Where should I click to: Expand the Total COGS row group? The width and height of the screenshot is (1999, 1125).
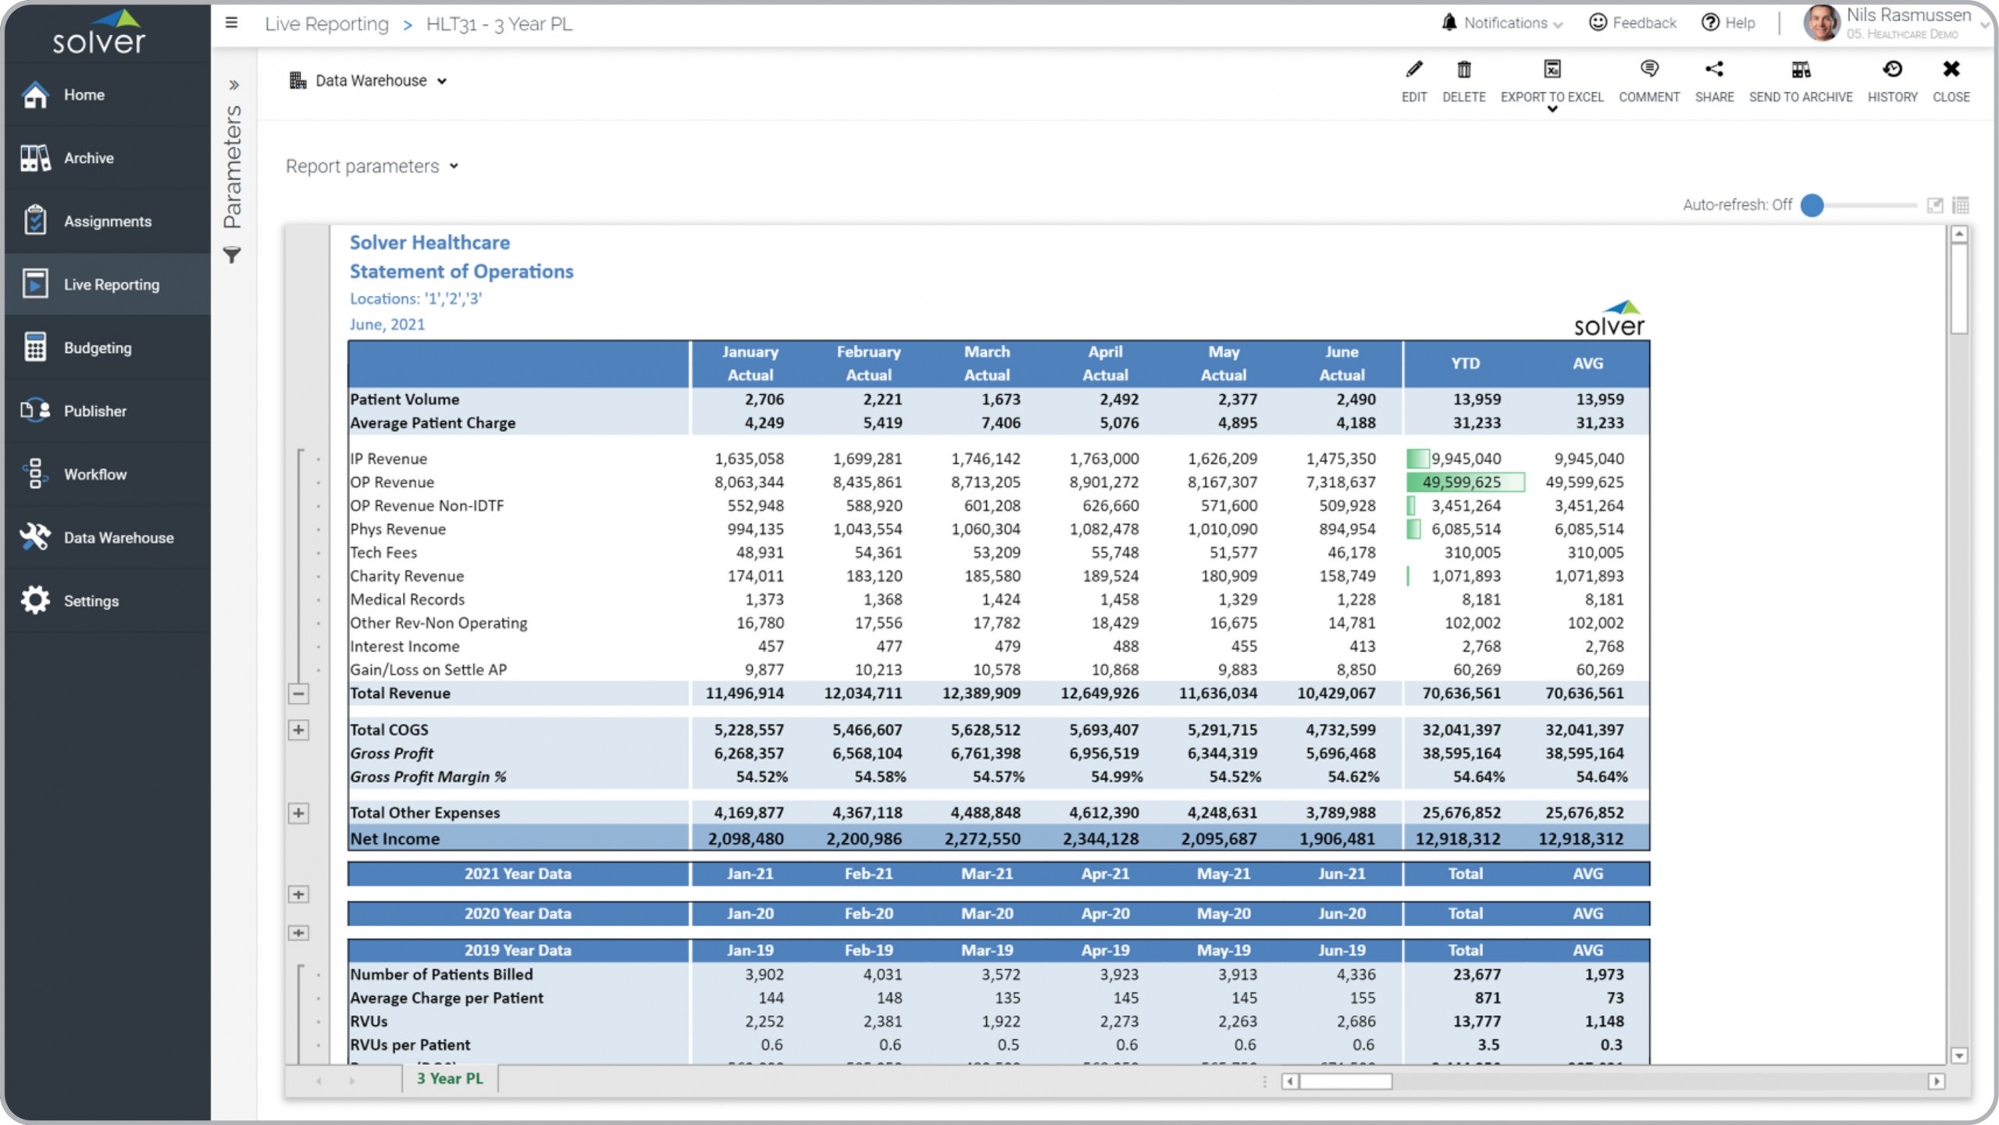298,730
